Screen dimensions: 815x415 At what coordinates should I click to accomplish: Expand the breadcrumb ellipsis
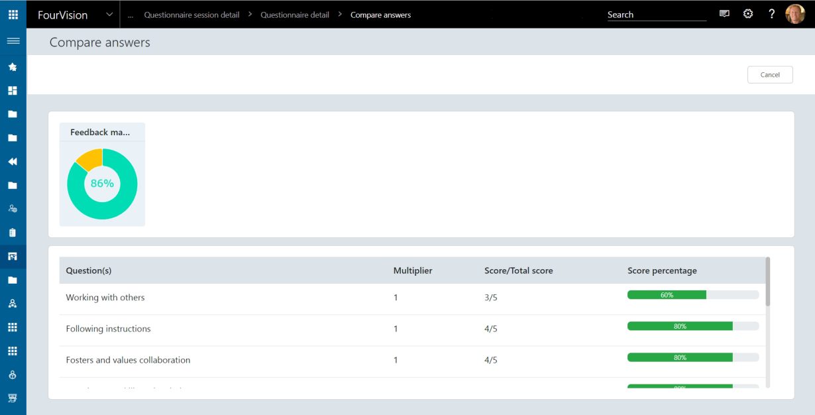tap(130, 15)
